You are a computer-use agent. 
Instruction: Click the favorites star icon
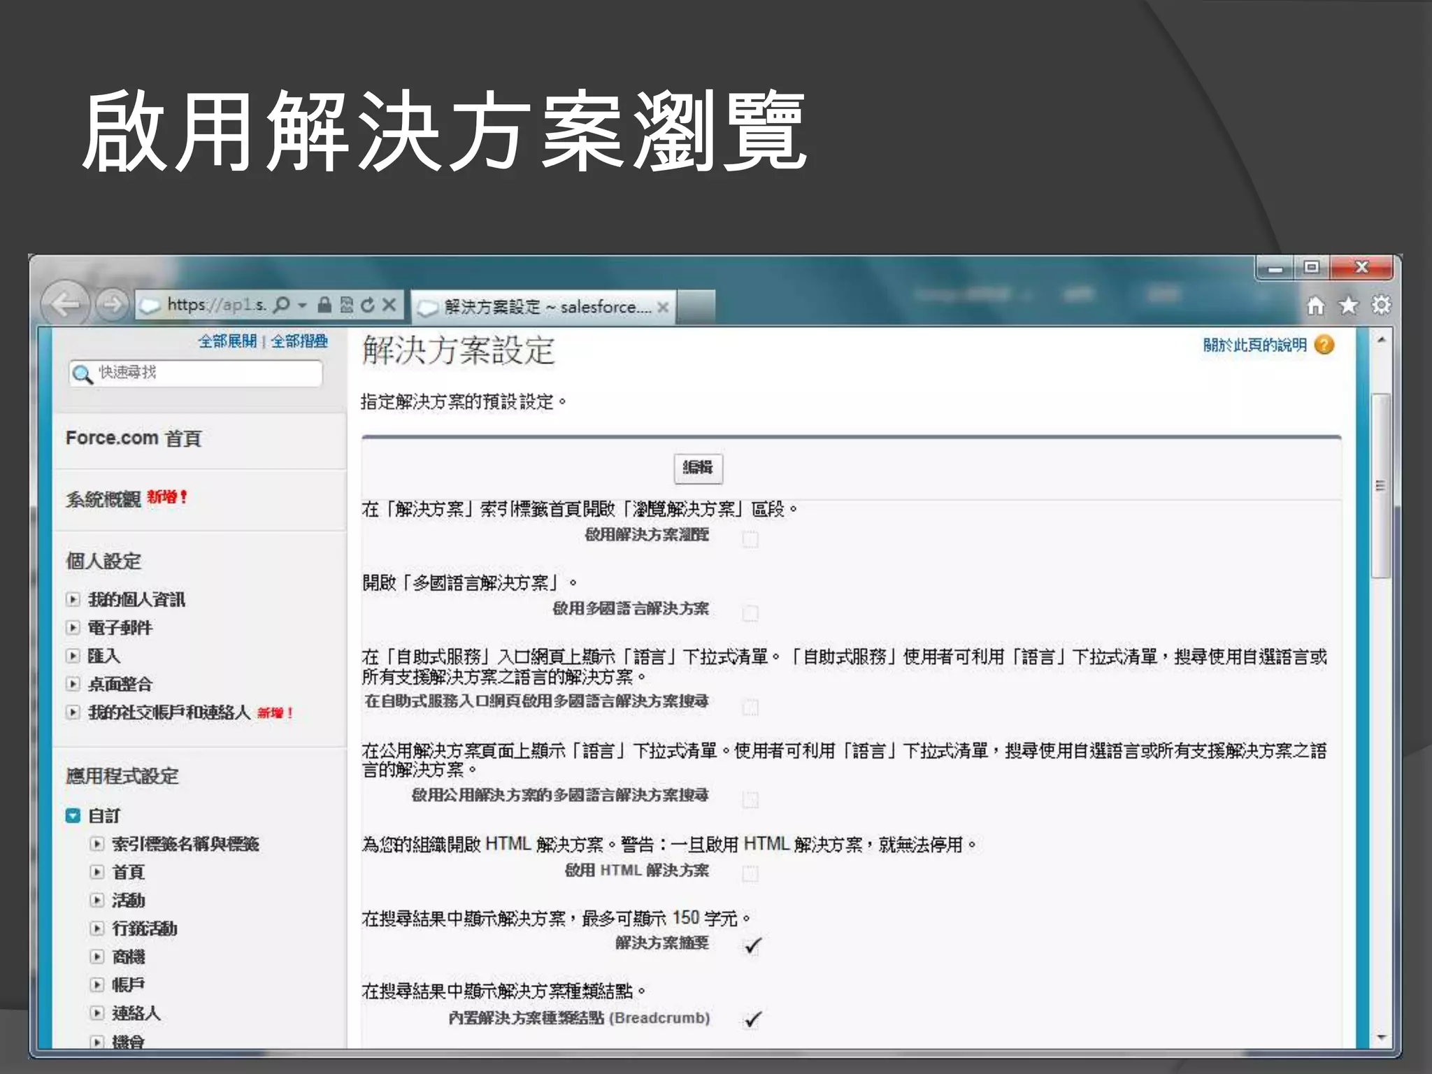[x=1348, y=306]
